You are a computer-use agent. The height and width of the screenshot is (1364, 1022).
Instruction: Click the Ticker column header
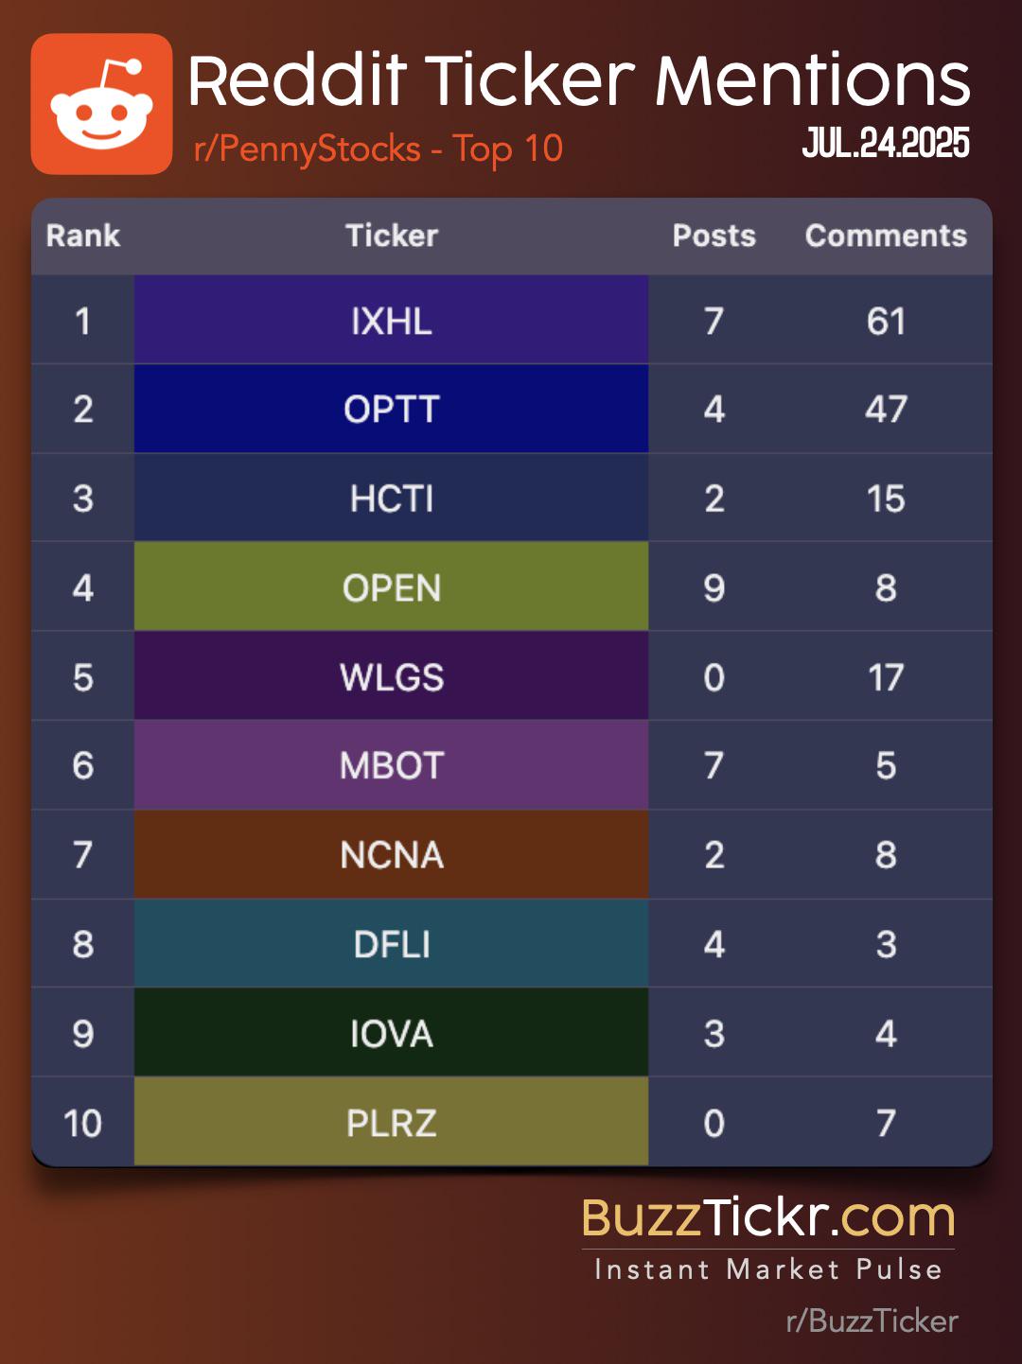[392, 236]
